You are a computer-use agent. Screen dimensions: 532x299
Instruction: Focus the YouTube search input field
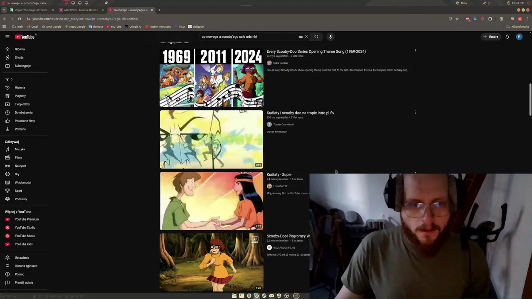click(x=249, y=37)
